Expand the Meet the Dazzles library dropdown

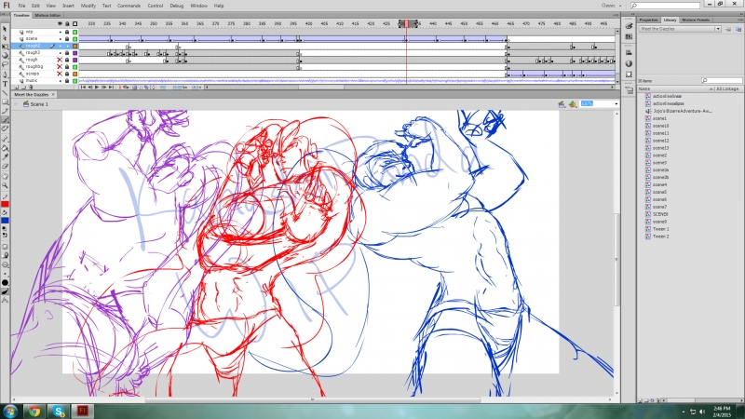click(717, 29)
